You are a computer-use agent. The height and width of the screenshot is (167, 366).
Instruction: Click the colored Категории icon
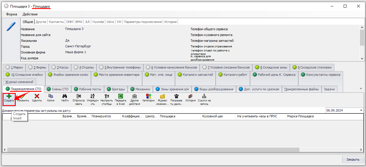(148, 96)
